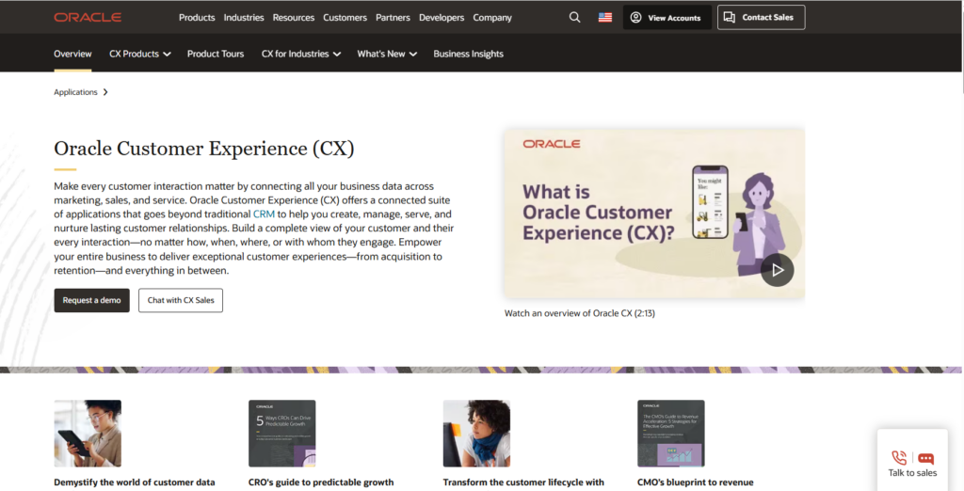The width and height of the screenshot is (964, 491).
Task: Open the Product Tours tab
Action: (x=216, y=54)
